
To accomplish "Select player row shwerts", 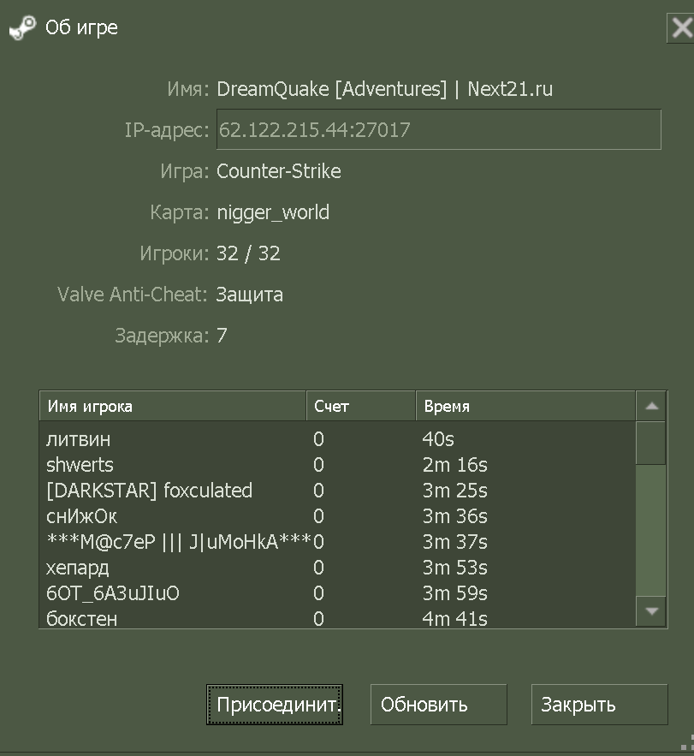I will (x=337, y=465).
